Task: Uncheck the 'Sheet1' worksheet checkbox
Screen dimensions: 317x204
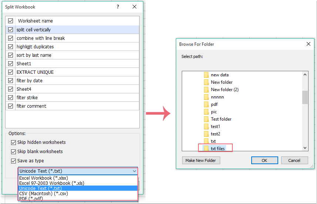Action: (10, 64)
